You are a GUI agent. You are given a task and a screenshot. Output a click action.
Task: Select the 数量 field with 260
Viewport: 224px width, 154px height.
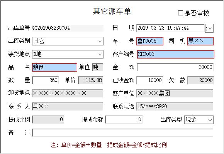tap(46, 80)
